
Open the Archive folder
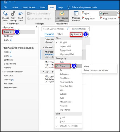click(7, 68)
